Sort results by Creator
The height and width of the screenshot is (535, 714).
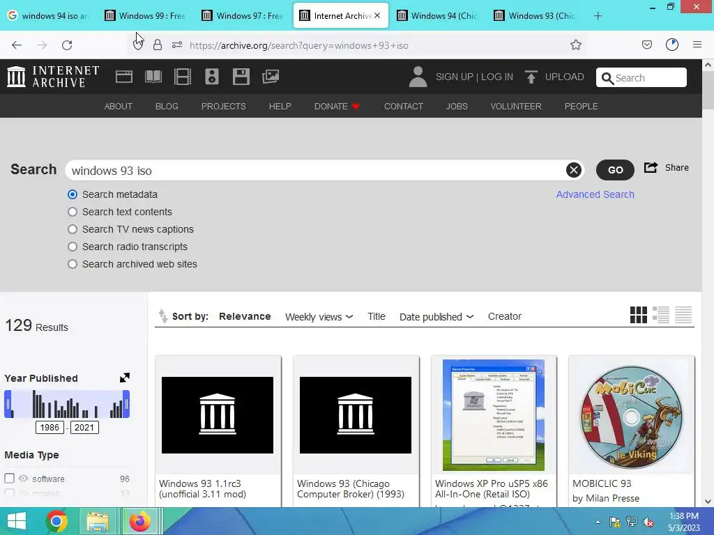(x=505, y=316)
